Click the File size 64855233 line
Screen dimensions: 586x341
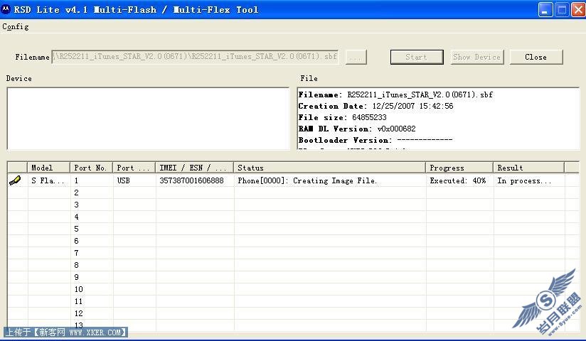click(x=342, y=117)
